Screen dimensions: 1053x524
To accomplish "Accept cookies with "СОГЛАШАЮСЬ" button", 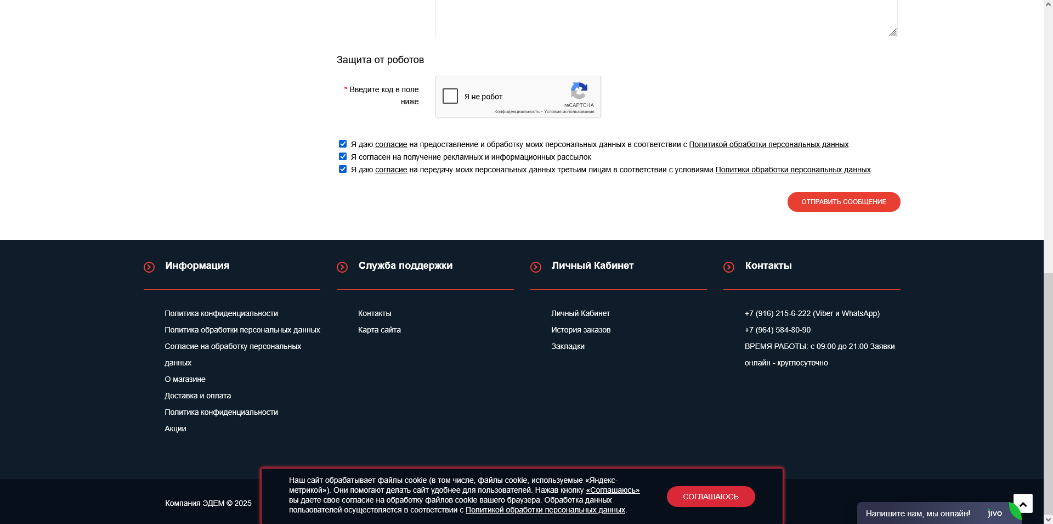I will (x=710, y=496).
